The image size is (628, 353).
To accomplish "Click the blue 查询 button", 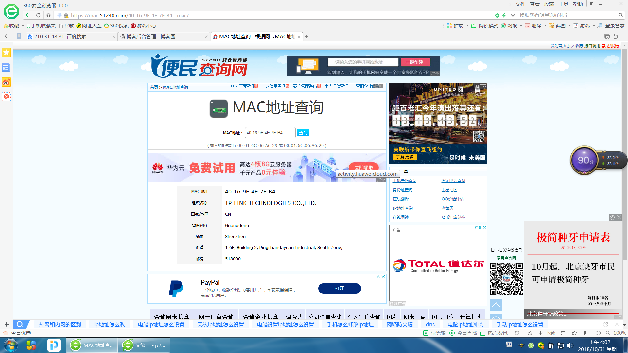I will click(x=303, y=133).
